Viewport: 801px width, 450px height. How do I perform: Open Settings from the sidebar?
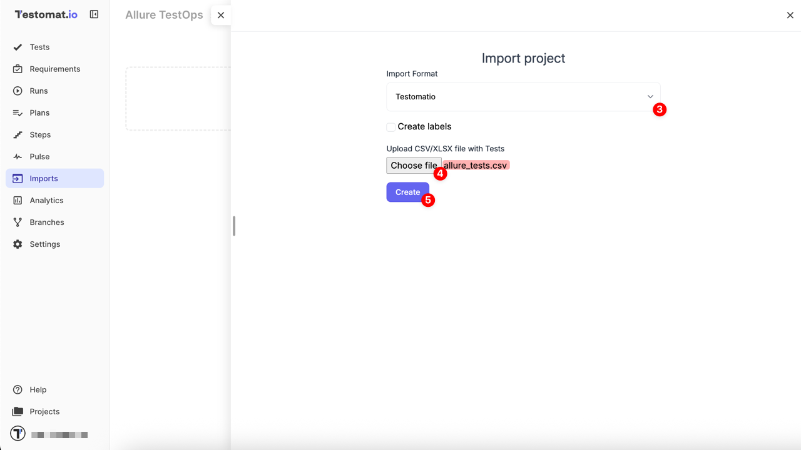coord(43,244)
